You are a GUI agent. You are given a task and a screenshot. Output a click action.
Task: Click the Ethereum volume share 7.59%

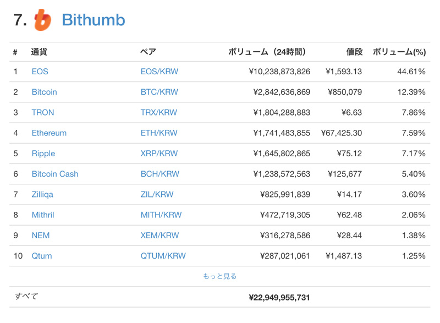(414, 133)
